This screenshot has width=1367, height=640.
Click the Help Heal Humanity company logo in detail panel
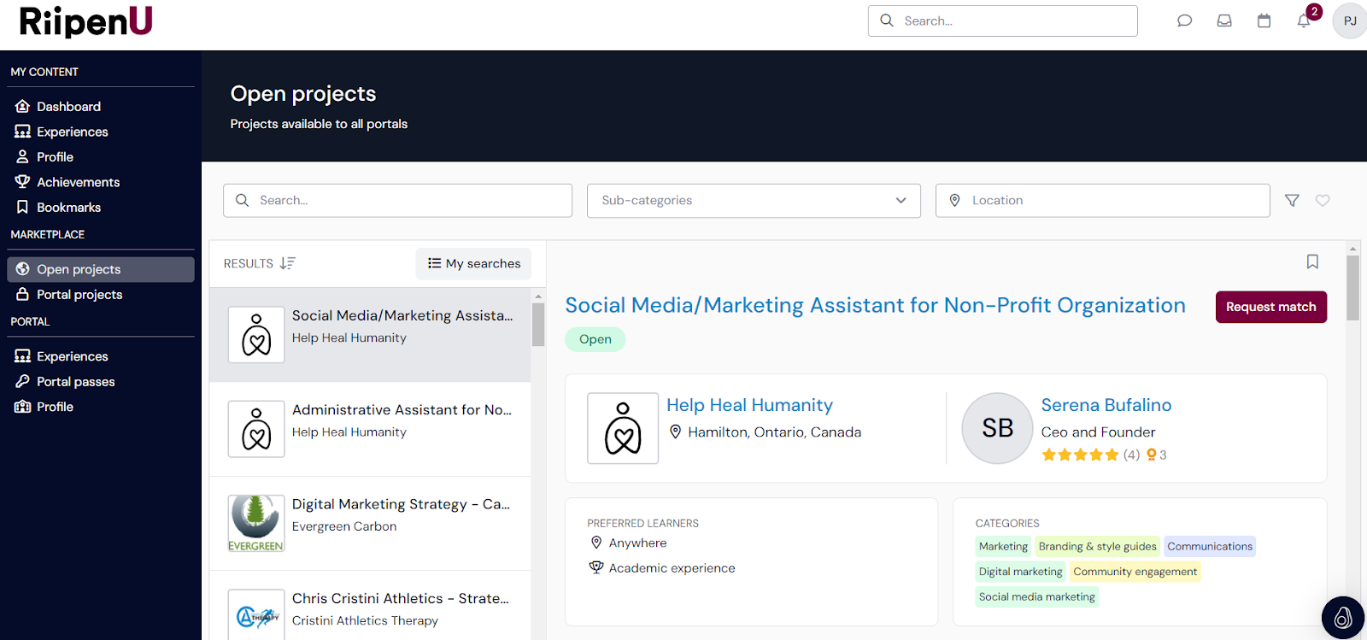(623, 428)
